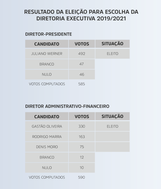Click the first table's SITUAÇÃO column header
Viewport: 161px width, 189px height.
click(112, 44)
